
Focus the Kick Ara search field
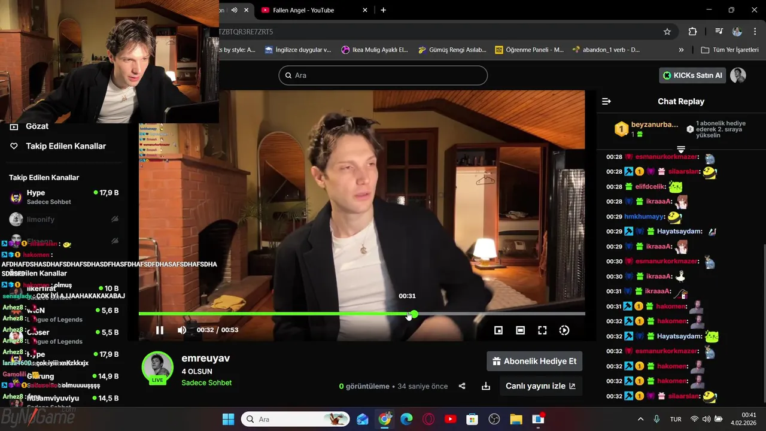[x=383, y=75]
